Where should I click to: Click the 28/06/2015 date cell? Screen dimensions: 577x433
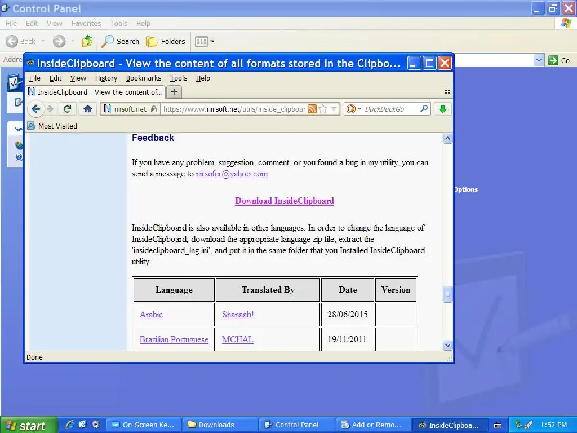click(x=347, y=315)
